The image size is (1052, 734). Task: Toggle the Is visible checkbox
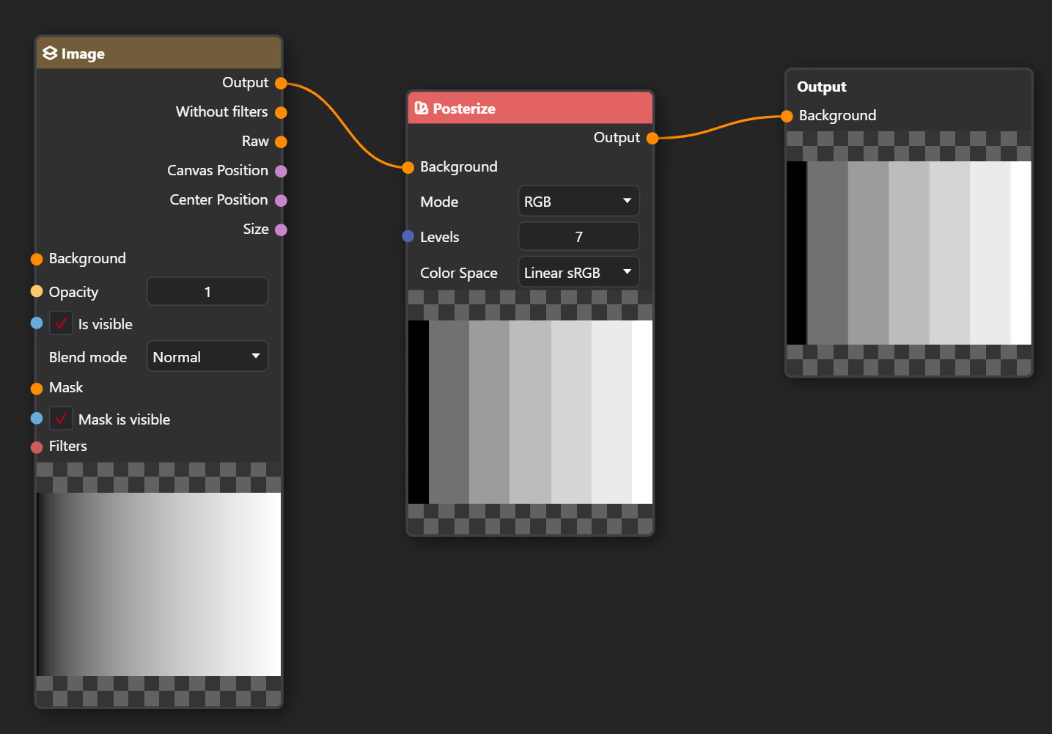point(61,323)
